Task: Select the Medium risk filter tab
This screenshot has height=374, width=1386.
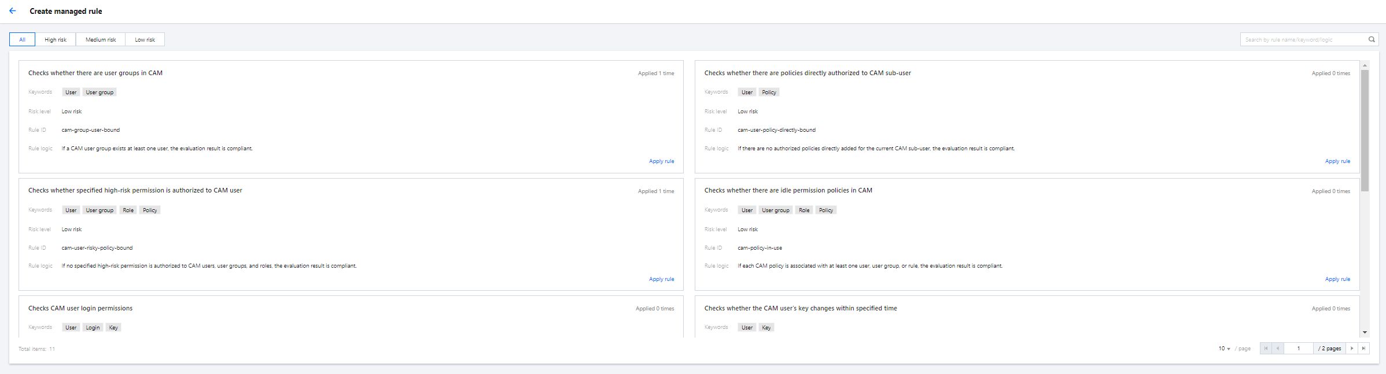Action: [101, 39]
